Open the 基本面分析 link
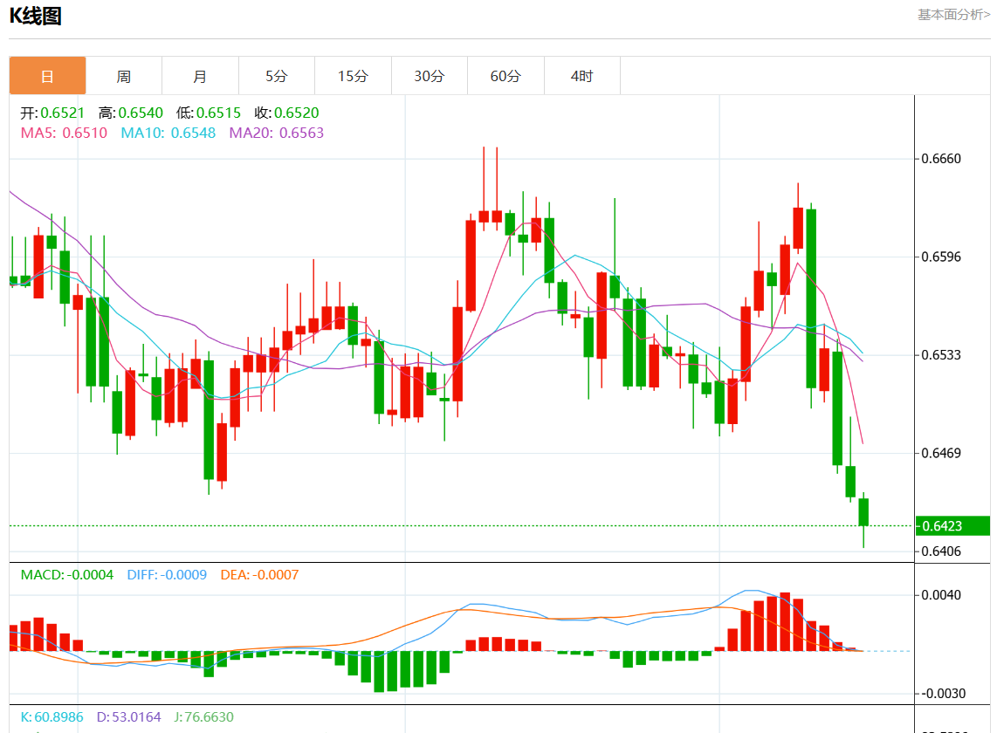997x733 pixels. coord(953,15)
